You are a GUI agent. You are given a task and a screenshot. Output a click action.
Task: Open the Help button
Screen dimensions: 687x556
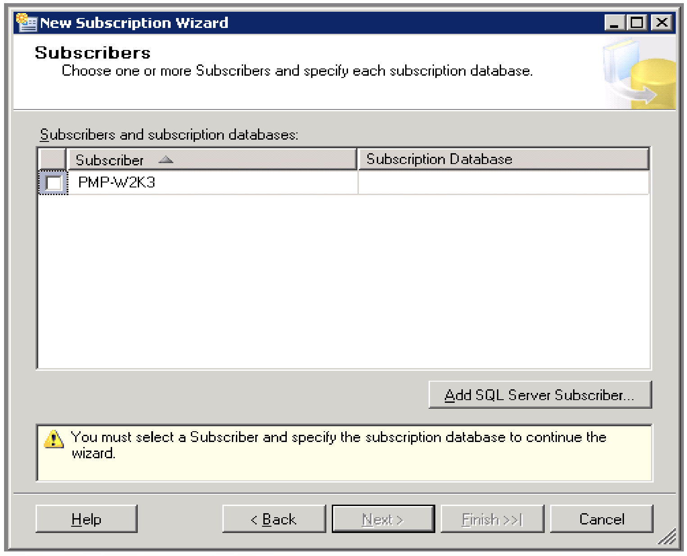click(x=86, y=519)
